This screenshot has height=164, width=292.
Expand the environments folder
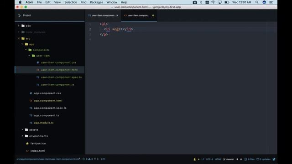[22, 136]
